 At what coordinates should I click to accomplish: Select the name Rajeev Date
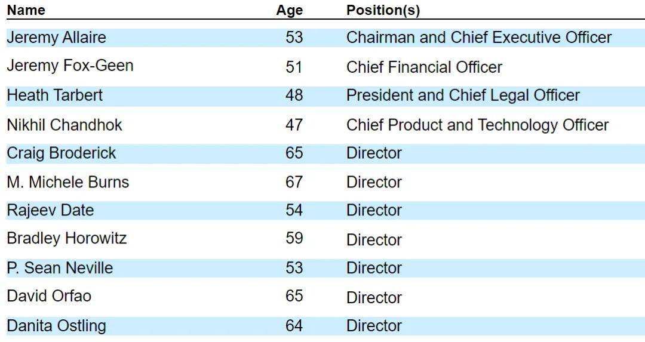[x=50, y=211]
